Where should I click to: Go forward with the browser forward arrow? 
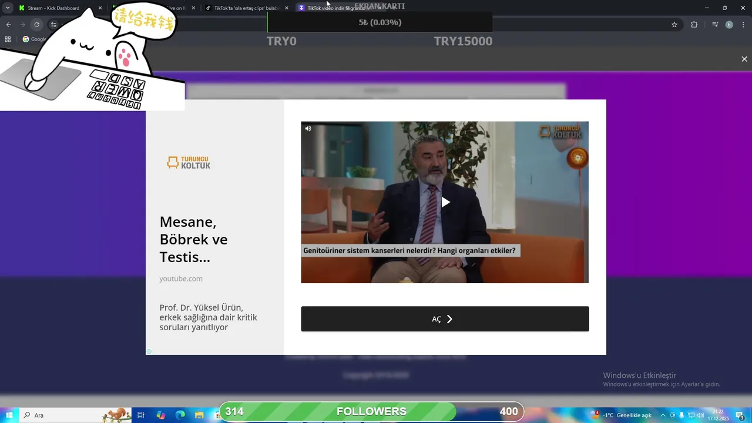pos(22,25)
